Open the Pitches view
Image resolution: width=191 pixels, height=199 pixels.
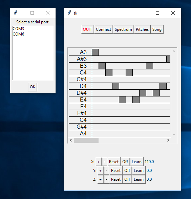pyautogui.click(x=142, y=29)
